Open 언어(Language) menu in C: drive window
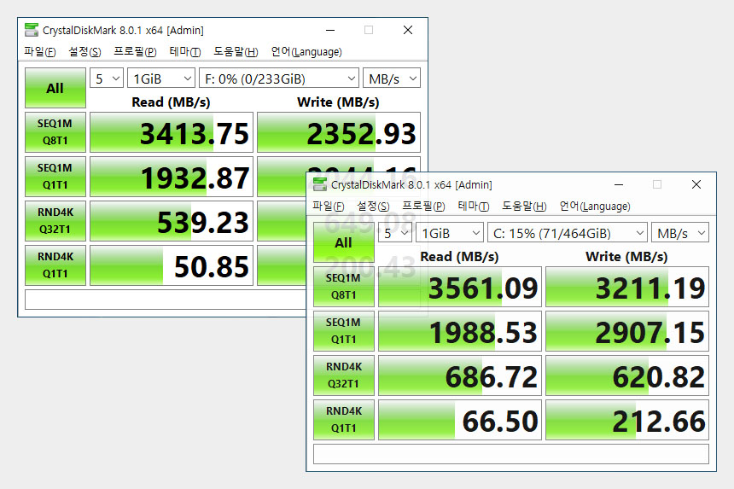This screenshot has height=489, width=734. [x=595, y=206]
